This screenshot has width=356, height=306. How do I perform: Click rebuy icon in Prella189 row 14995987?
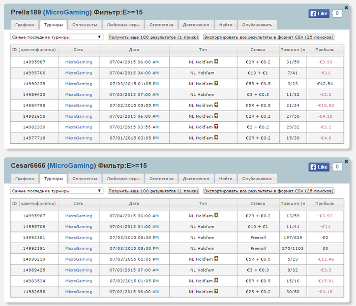[x=216, y=61]
